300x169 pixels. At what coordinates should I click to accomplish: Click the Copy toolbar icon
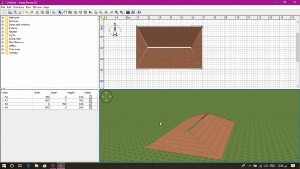(x=42, y=12)
